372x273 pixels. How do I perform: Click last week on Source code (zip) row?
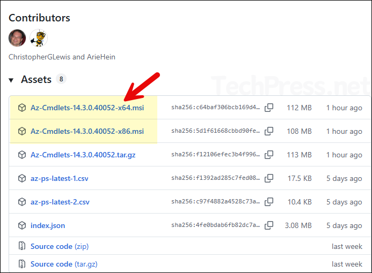347,247
